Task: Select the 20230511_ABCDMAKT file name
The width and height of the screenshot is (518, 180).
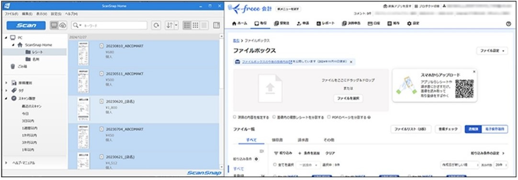Action: click(124, 74)
